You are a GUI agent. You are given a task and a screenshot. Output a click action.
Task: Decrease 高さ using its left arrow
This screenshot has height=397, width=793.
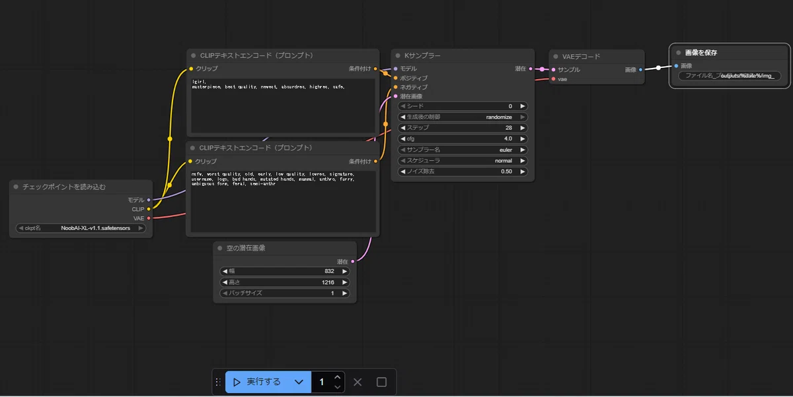click(225, 282)
